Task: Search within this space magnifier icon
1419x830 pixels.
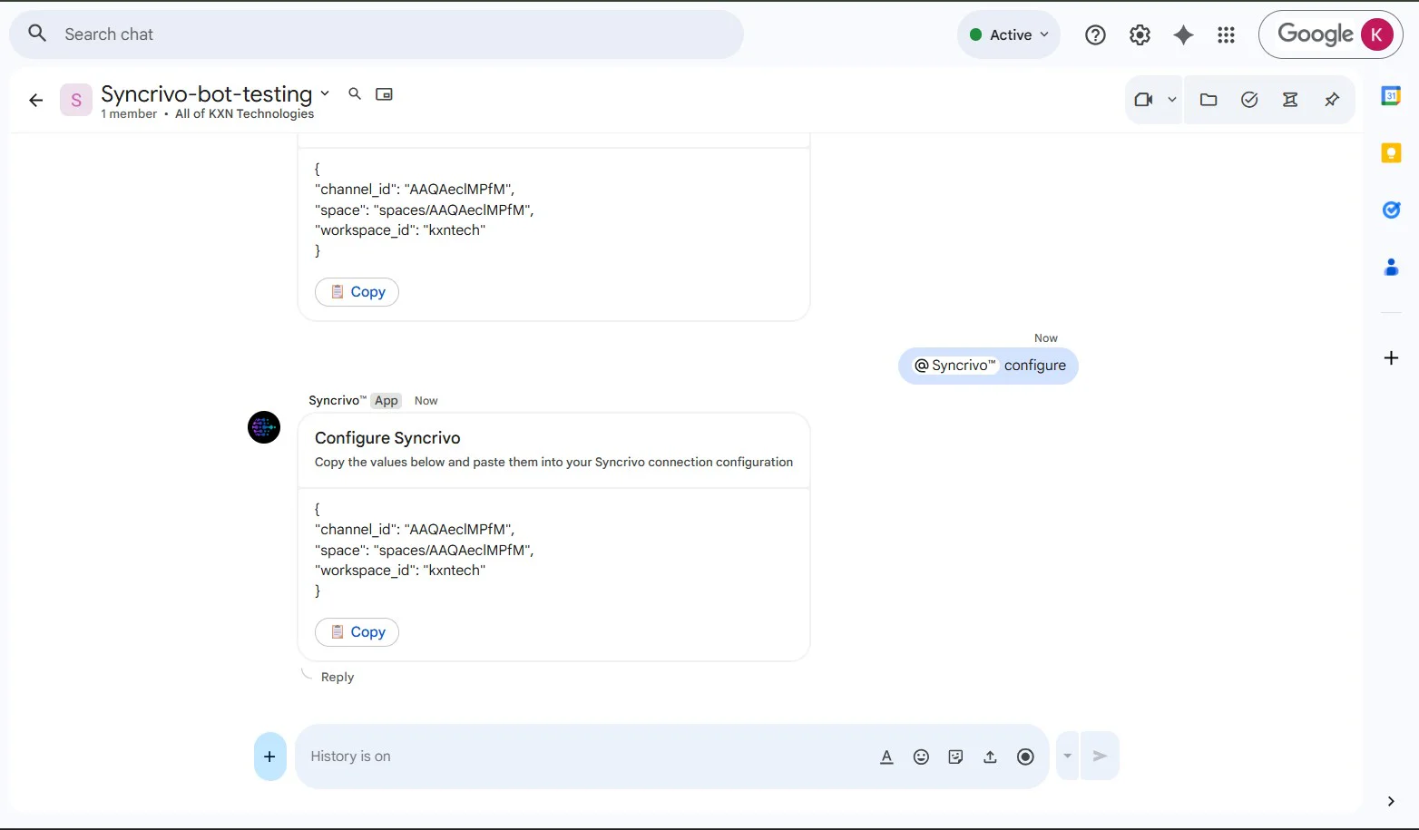Action: pyautogui.click(x=355, y=93)
